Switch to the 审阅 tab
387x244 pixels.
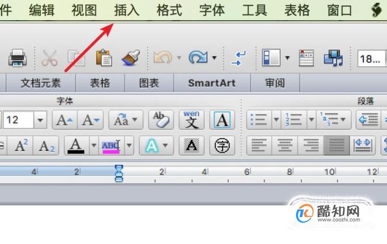(275, 83)
